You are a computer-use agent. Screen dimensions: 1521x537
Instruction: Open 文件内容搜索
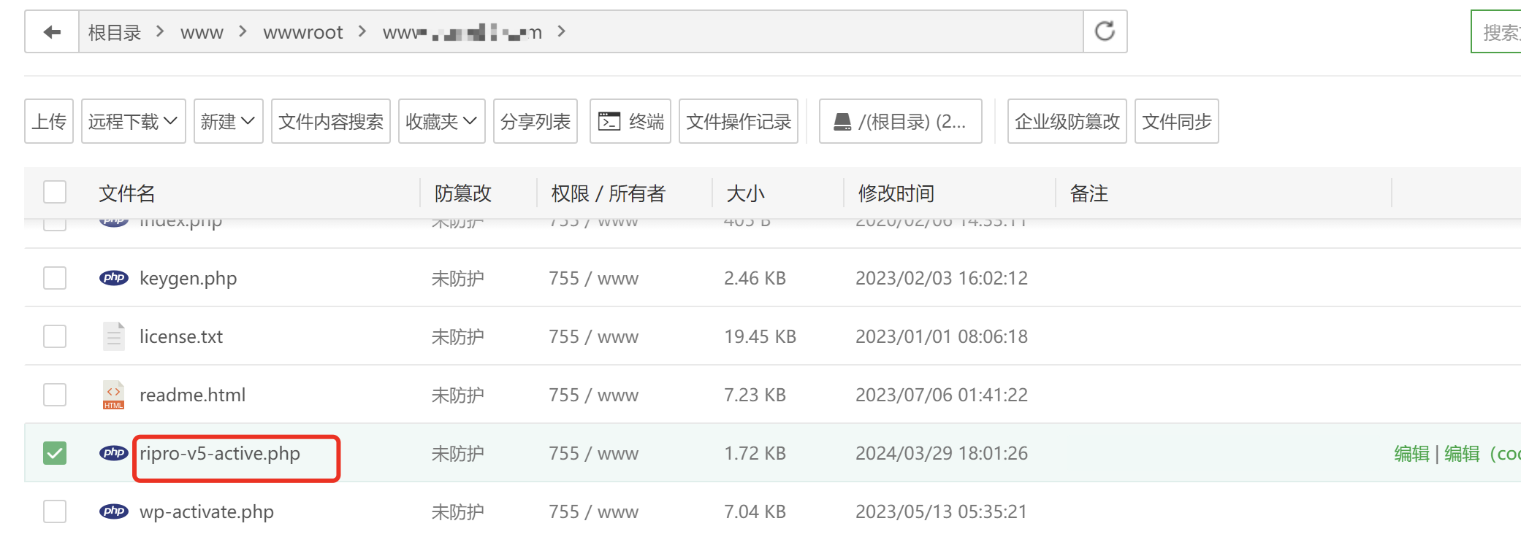[x=330, y=121]
